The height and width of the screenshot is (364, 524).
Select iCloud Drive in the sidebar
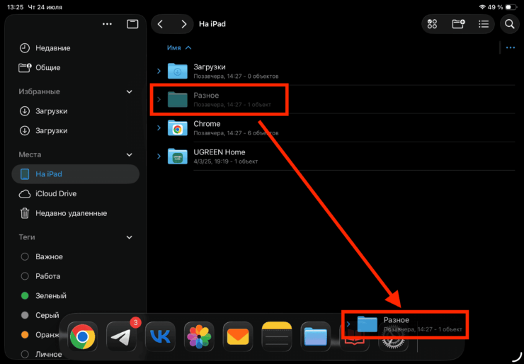[55, 193]
